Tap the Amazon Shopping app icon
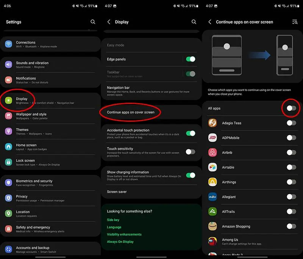 coord(212,226)
